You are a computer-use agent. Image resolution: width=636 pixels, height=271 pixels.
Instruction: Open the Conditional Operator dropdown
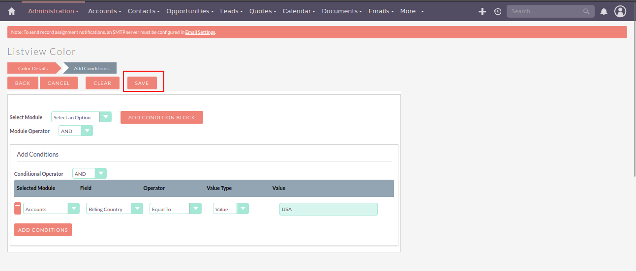(x=90, y=174)
